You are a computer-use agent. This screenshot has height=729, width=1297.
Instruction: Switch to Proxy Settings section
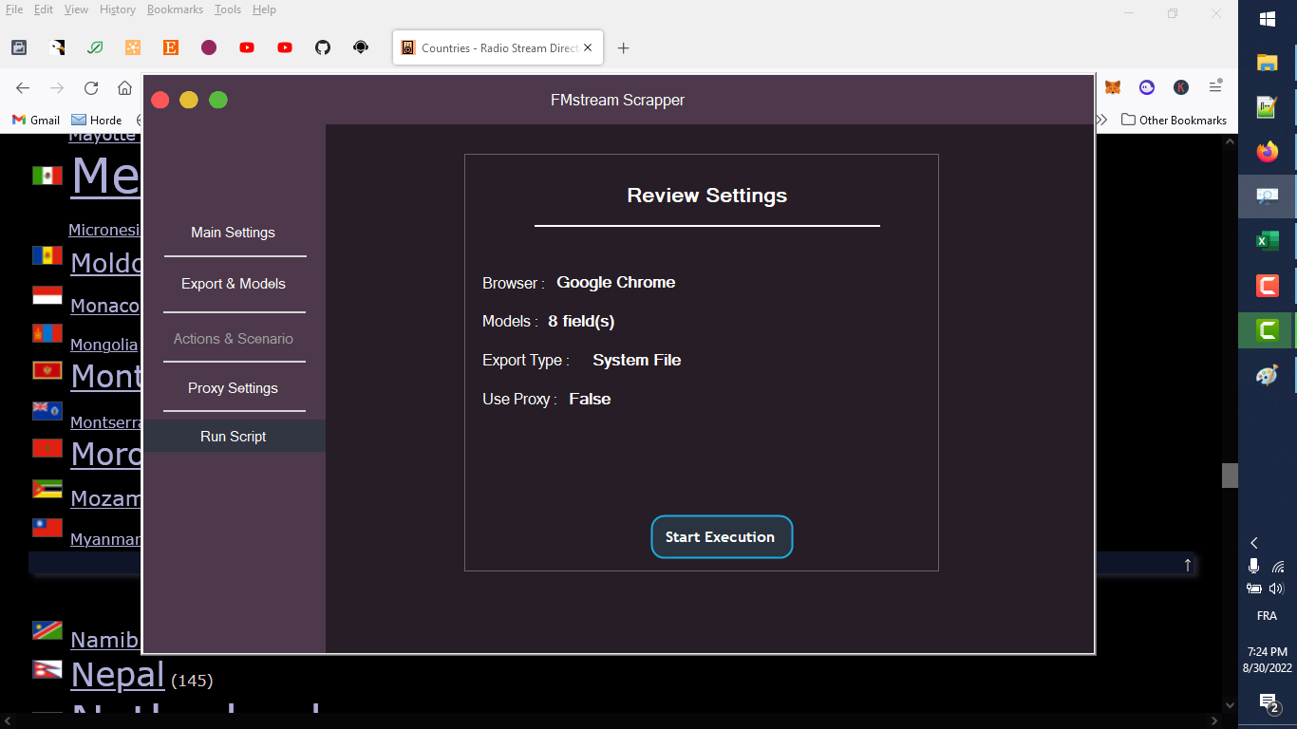click(x=233, y=387)
